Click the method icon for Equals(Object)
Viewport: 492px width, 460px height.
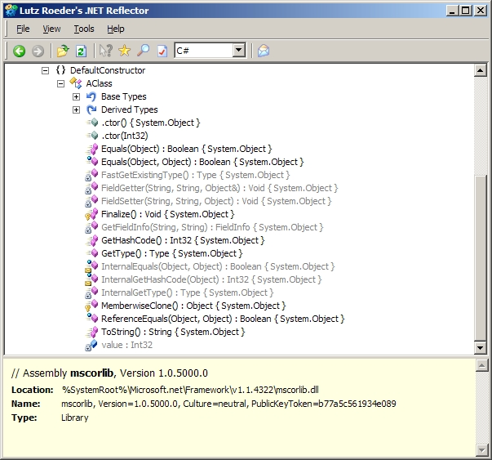[x=92, y=149]
